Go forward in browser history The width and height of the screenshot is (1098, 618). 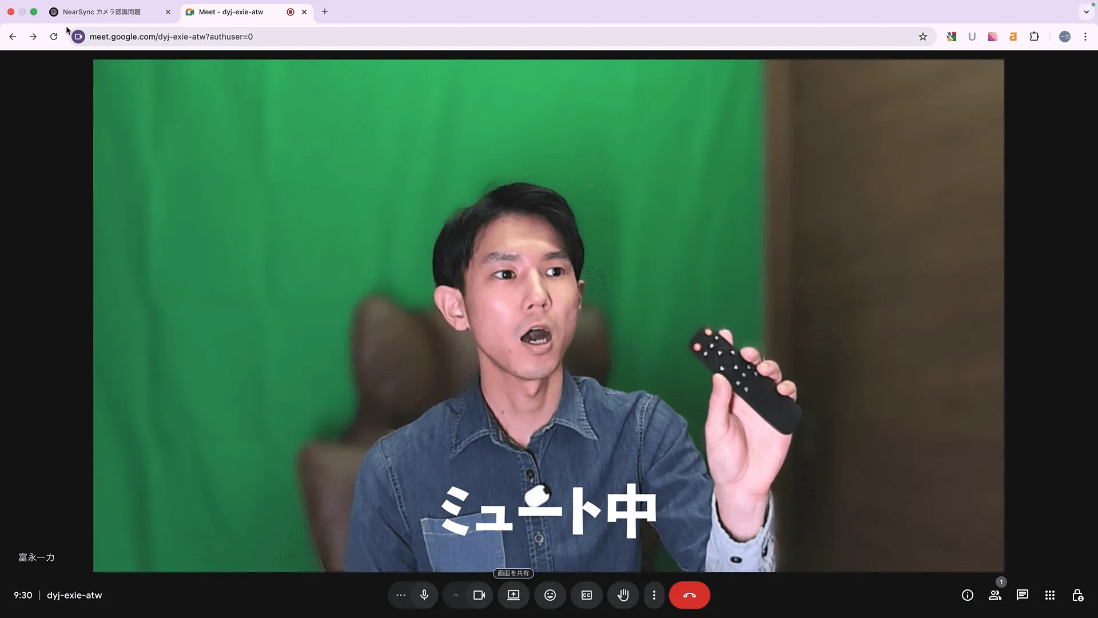(x=33, y=37)
